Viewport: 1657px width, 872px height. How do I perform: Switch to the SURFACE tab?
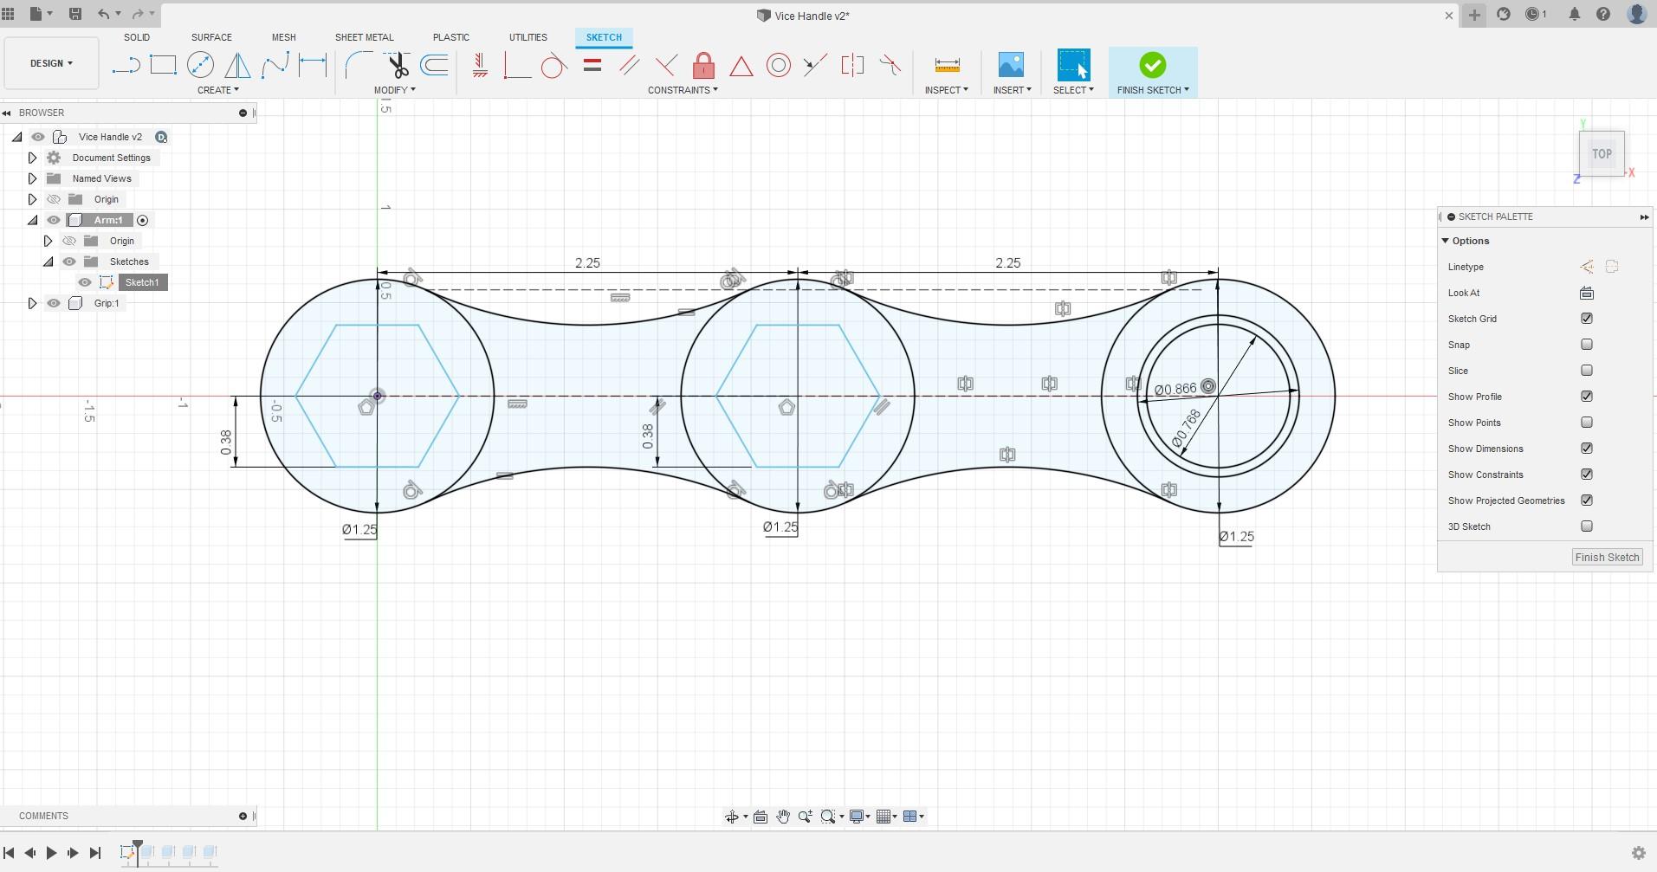211,37
